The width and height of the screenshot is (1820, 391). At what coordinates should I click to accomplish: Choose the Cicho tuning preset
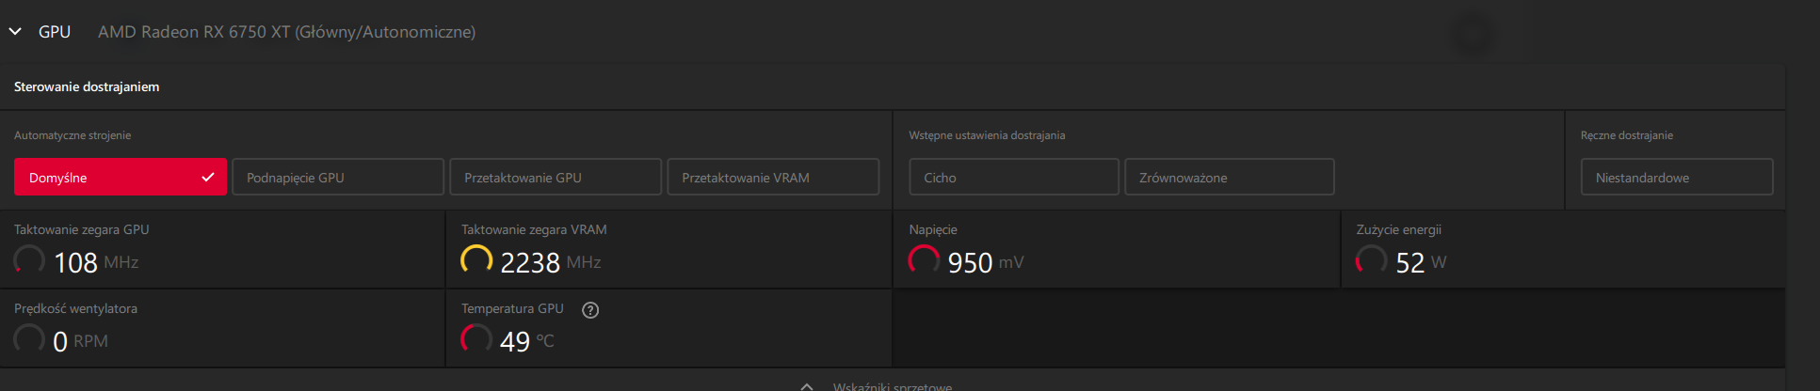pos(1013,178)
